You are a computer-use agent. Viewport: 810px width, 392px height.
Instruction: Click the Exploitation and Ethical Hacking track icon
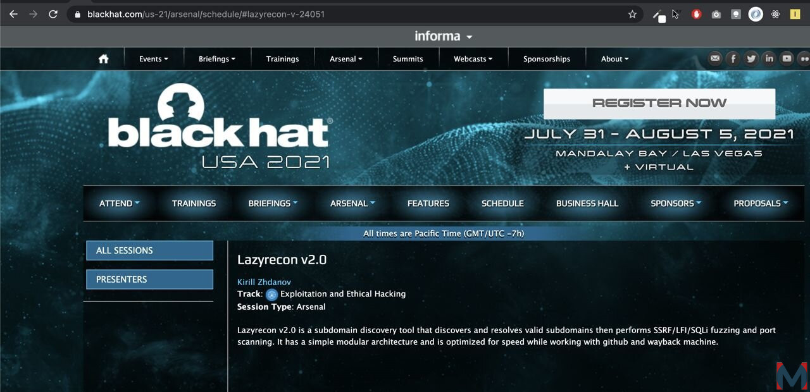tap(271, 294)
